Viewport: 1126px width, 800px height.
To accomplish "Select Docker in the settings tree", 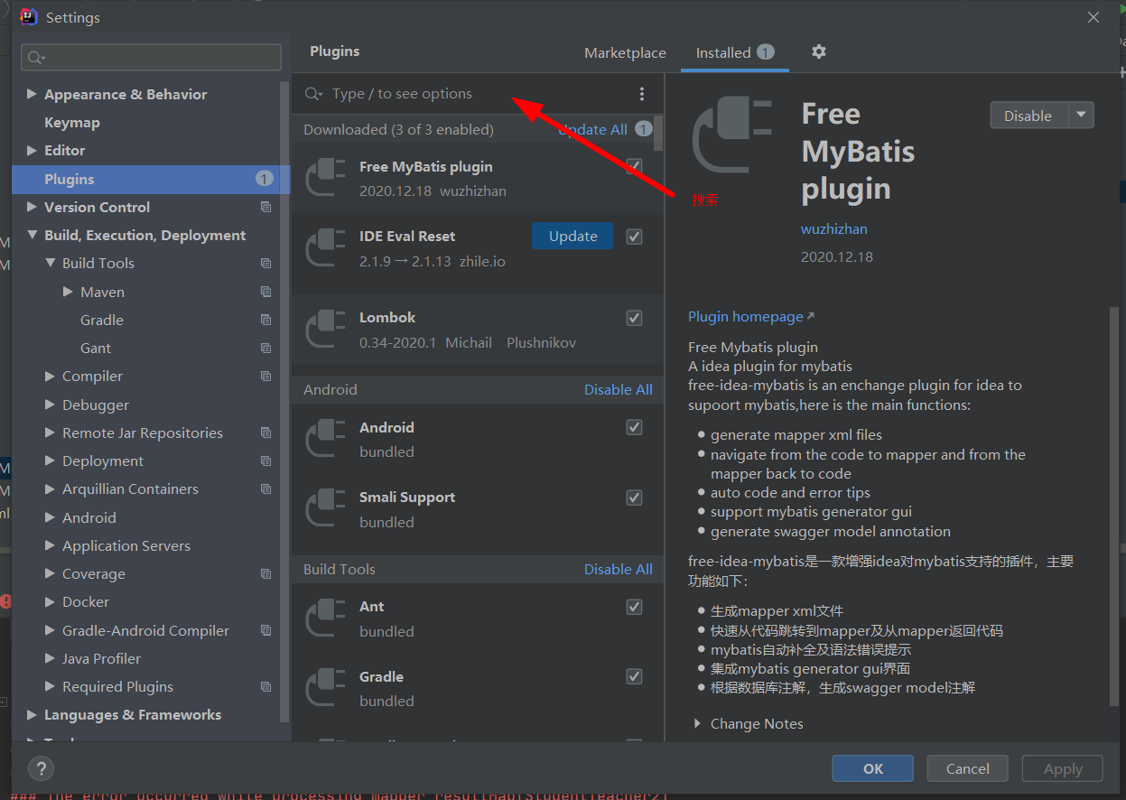I will tap(86, 601).
